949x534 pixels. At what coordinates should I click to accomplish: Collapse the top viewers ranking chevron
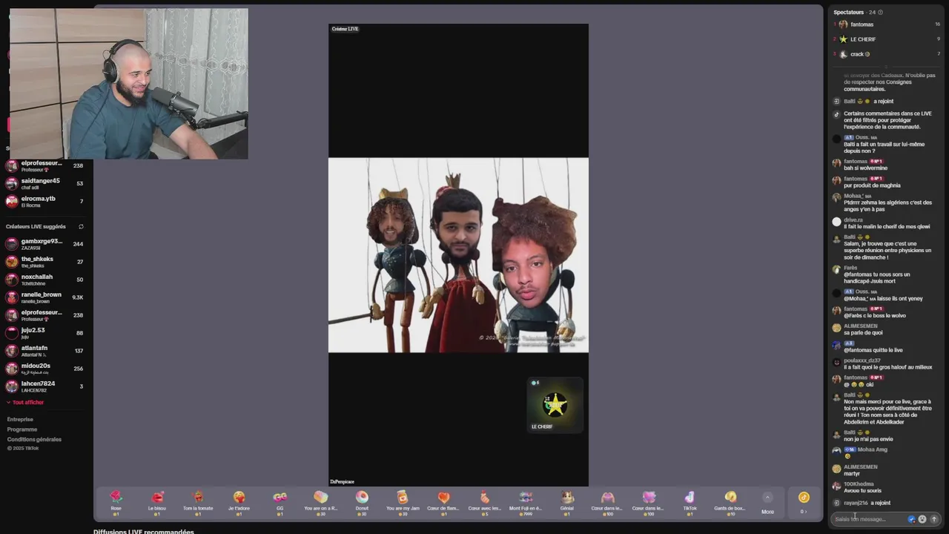[887, 66]
